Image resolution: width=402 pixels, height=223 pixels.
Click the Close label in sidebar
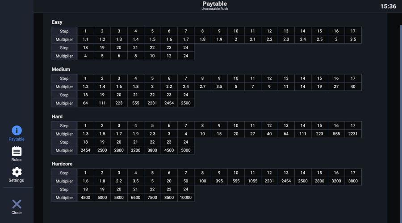tap(17, 212)
